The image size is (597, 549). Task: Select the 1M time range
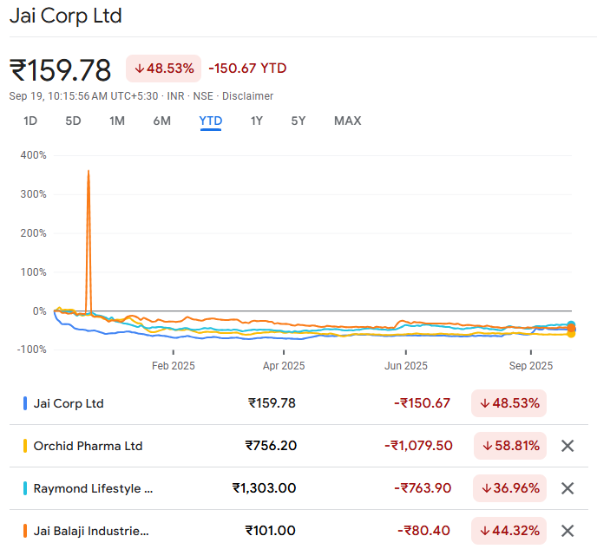tap(117, 121)
